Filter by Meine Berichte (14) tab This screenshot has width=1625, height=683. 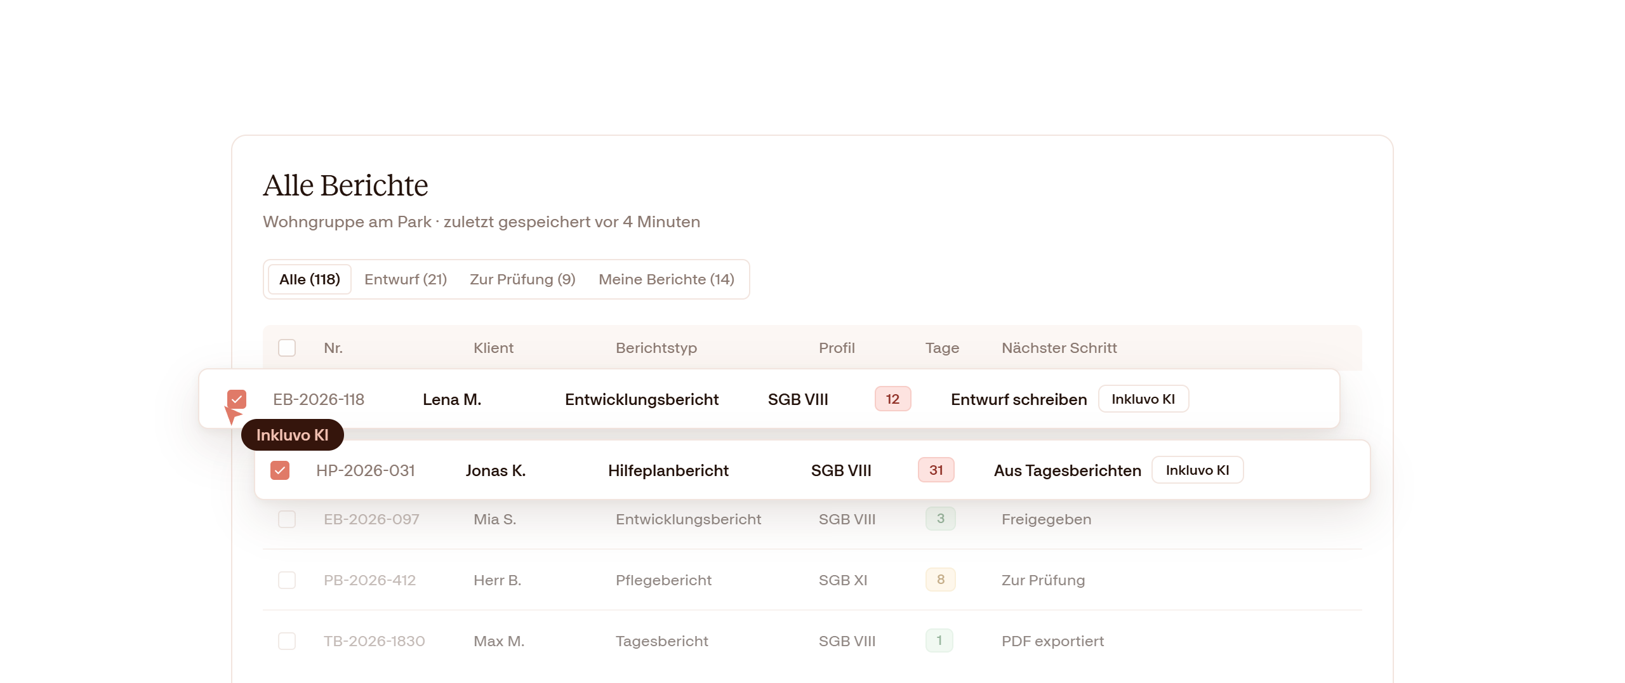[x=667, y=279]
